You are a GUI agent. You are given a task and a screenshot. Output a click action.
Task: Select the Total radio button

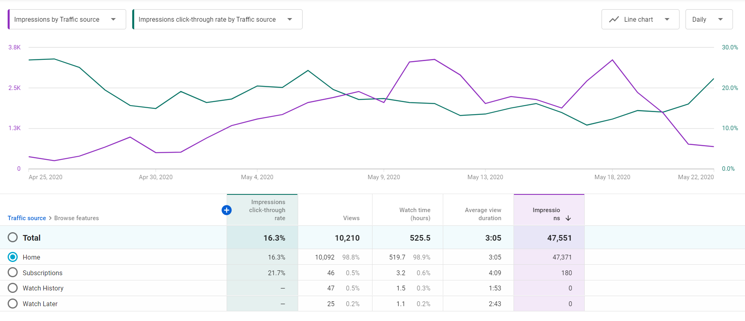(13, 237)
